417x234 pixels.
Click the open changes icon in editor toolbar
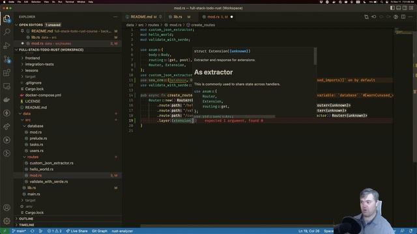(x=366, y=17)
